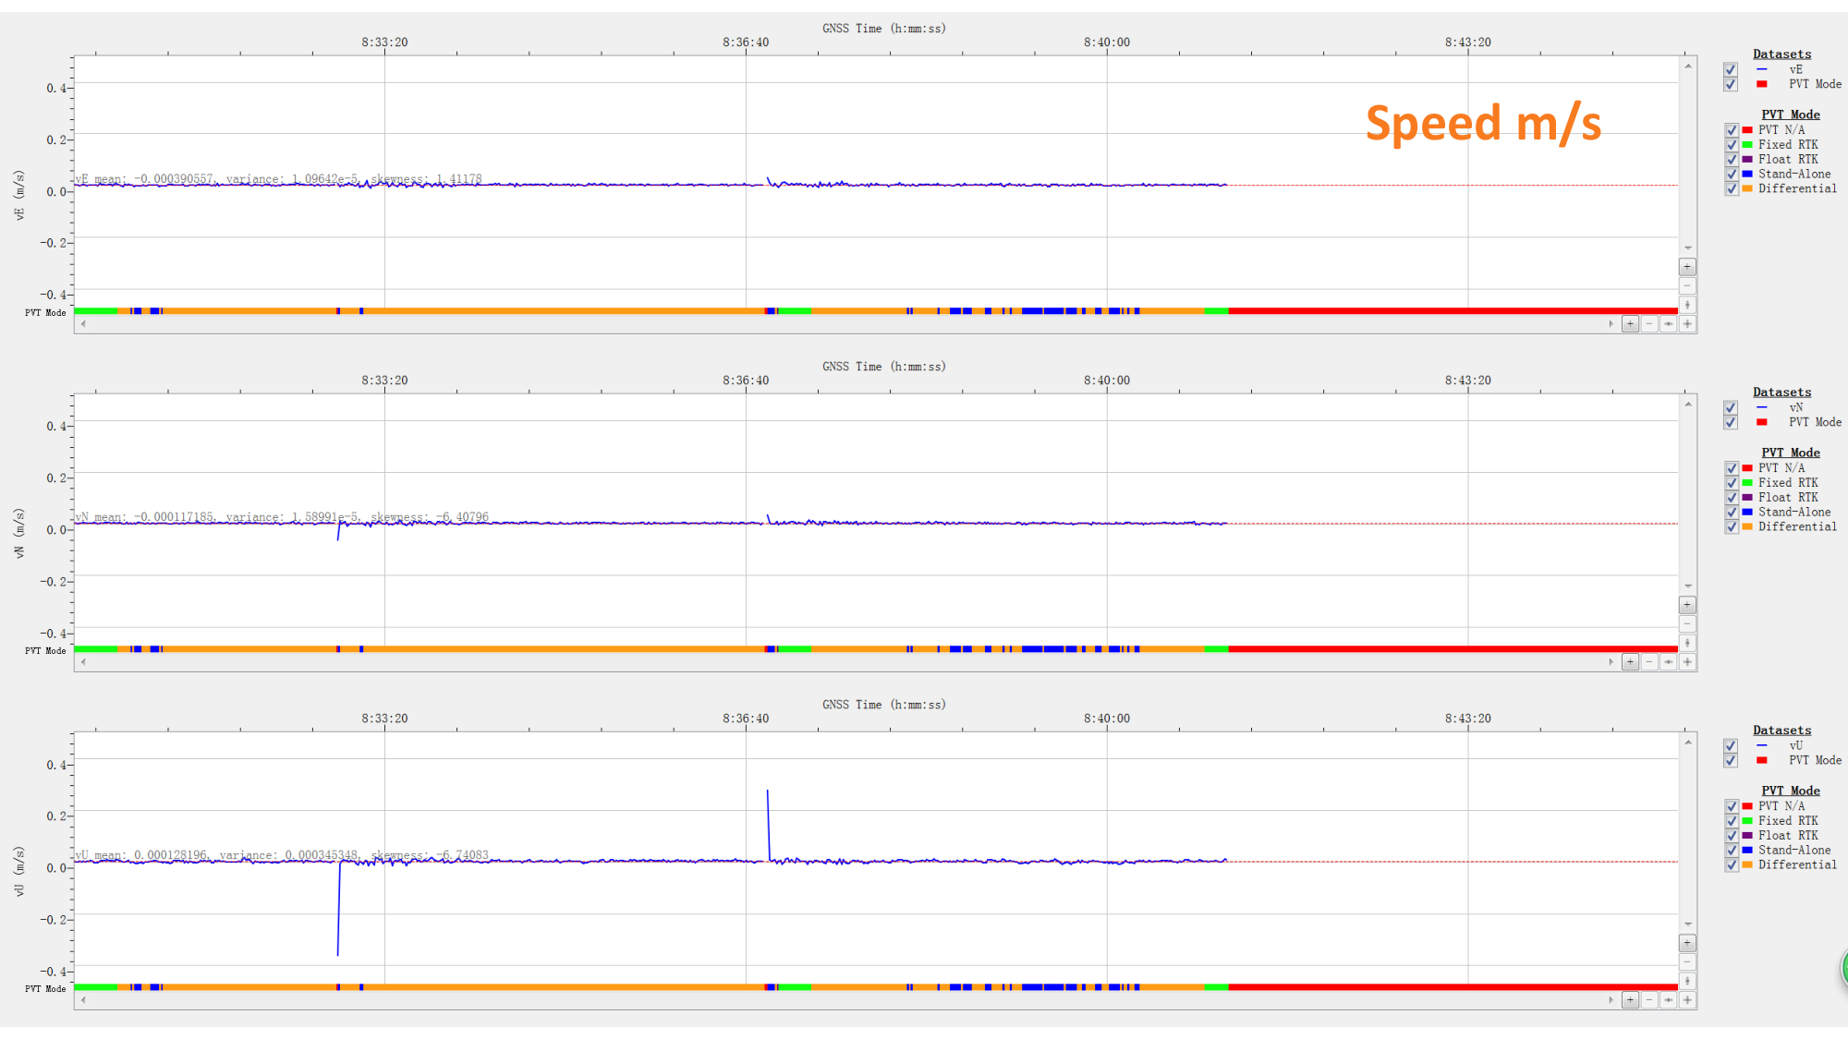Zoom in vertically on the vE chart
The width and height of the screenshot is (1848, 1039).
(x=1687, y=267)
